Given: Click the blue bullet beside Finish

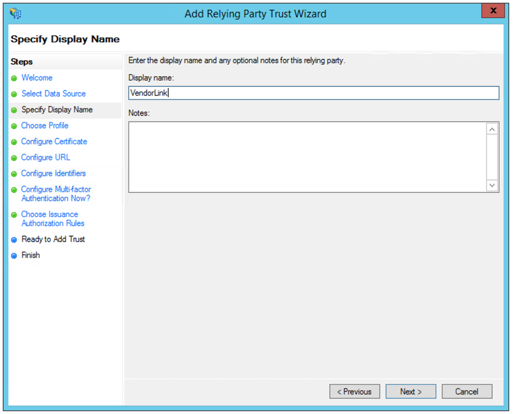Looking at the screenshot, I should (14, 256).
